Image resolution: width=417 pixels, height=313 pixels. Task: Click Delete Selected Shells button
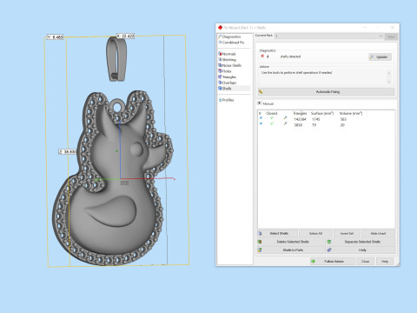tap(291, 242)
